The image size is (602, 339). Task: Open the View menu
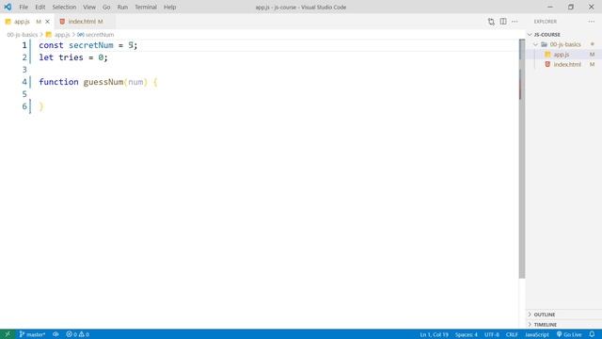point(89,7)
